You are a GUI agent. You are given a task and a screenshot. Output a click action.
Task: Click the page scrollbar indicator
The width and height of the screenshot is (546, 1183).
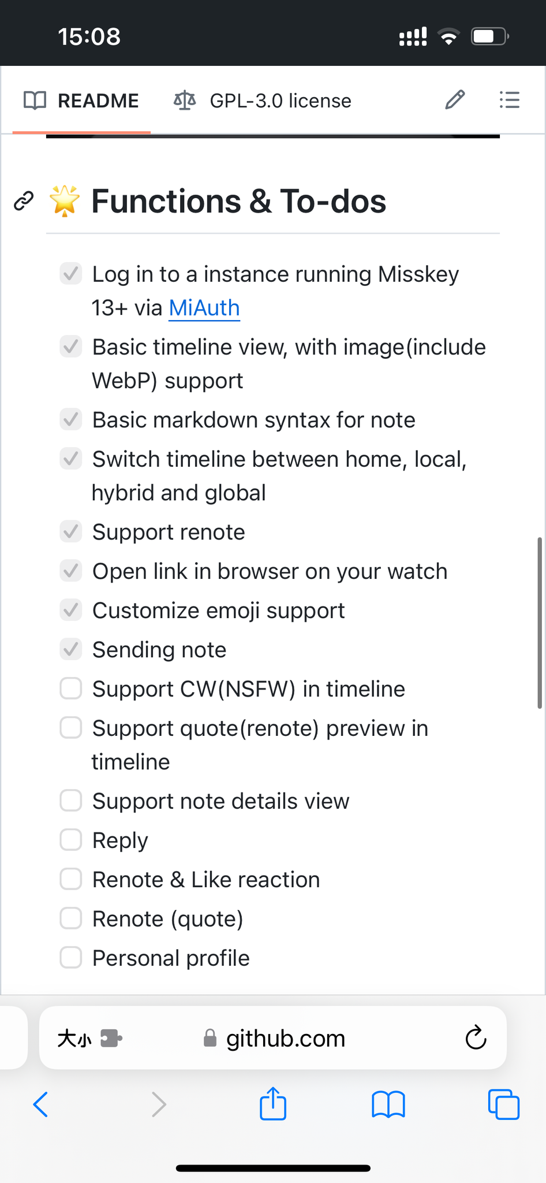pos(540,623)
